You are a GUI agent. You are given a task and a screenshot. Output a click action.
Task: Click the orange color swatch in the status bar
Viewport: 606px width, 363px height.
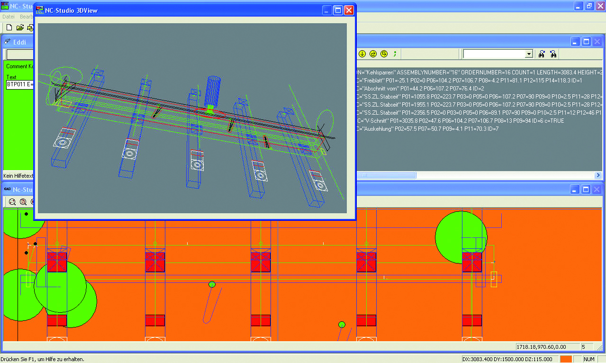[566, 359]
